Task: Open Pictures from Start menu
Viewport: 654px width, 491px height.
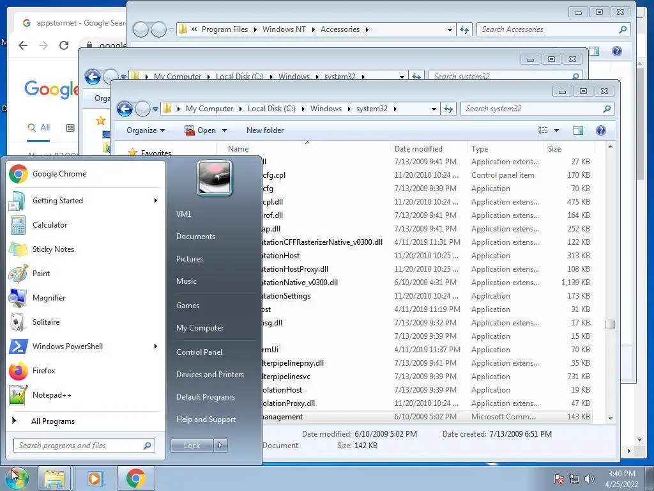Action: 190,259
